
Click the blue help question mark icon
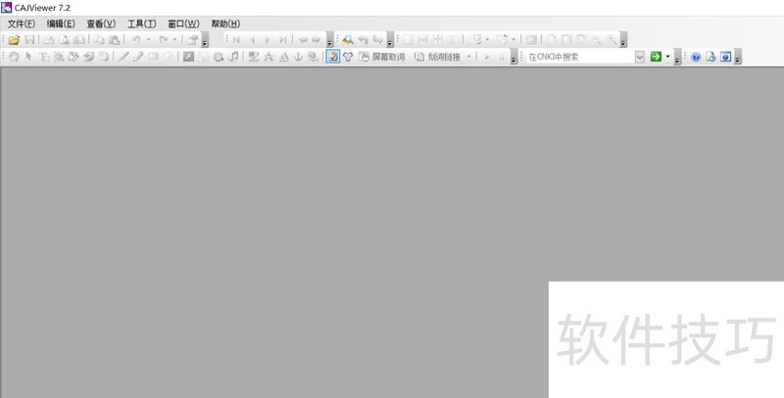pos(696,57)
